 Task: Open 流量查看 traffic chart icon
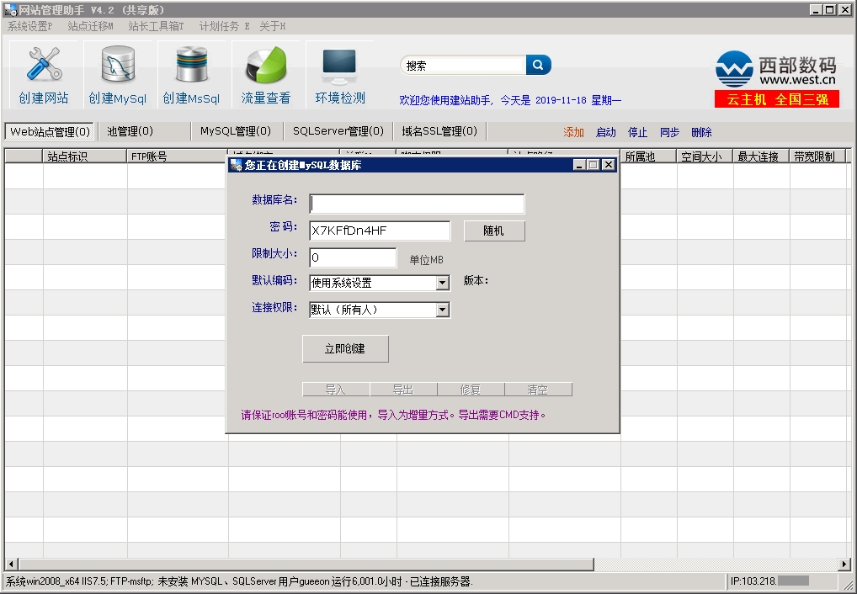coord(266,66)
